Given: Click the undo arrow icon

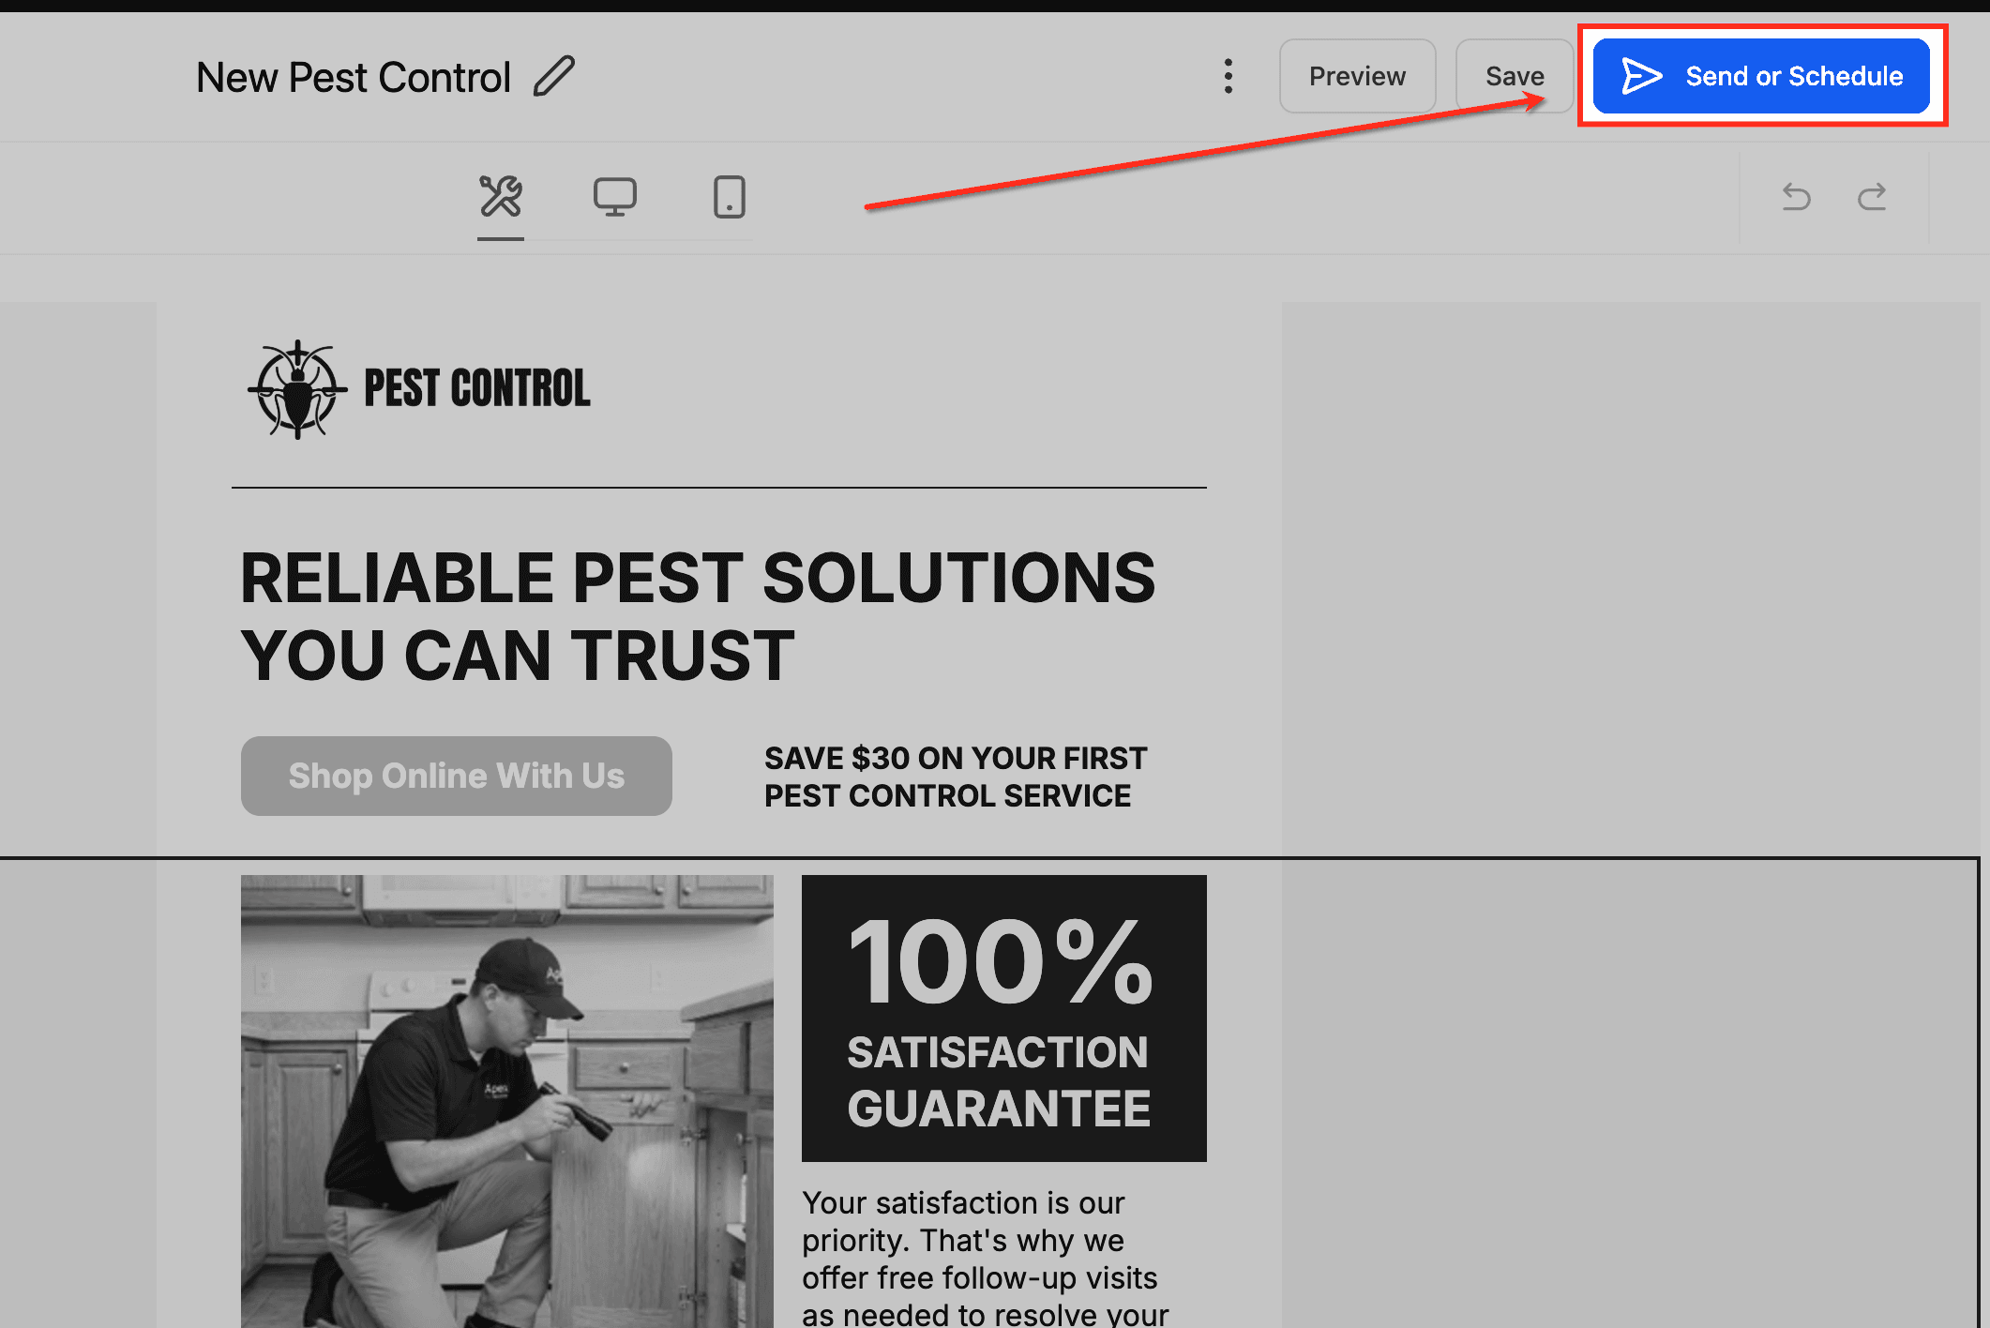Looking at the screenshot, I should (x=1795, y=197).
